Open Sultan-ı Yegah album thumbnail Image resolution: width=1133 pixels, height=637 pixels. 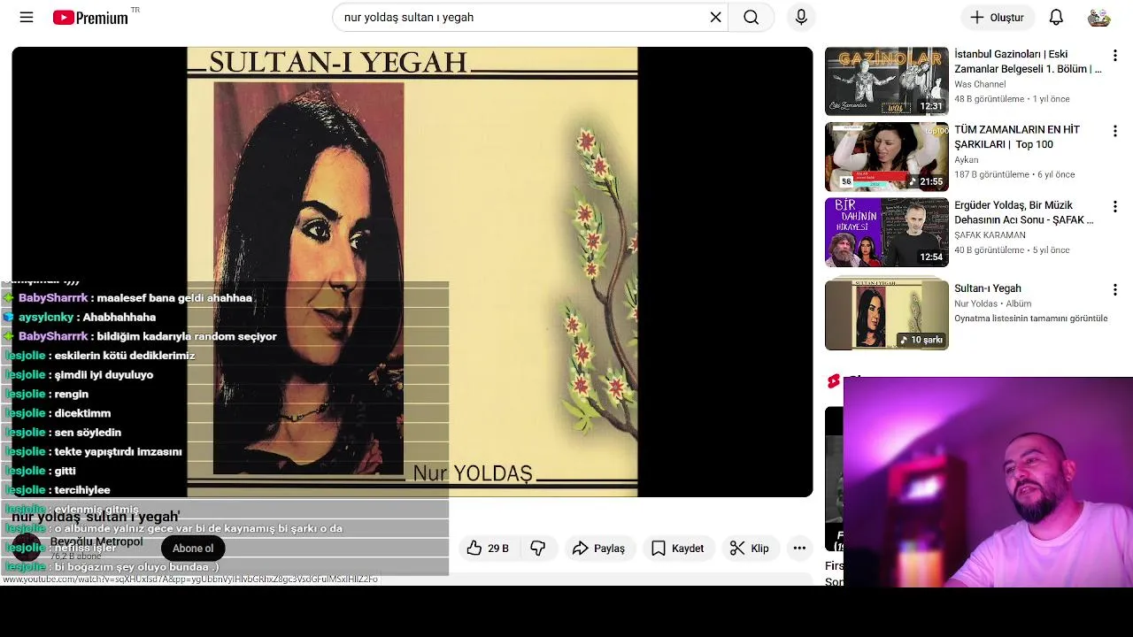tap(887, 315)
